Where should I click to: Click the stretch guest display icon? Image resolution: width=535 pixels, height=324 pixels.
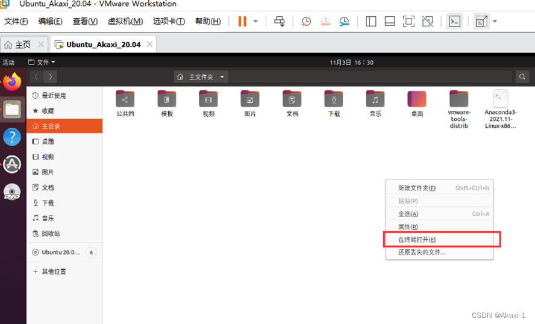click(x=481, y=22)
